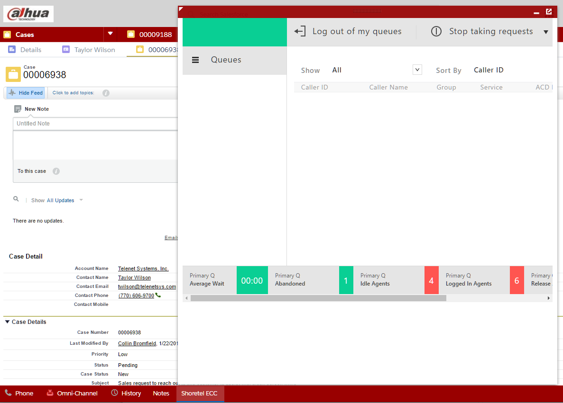This screenshot has height=403, width=563.
Task: Open the Cases navigation dropdown arrow
Action: 110,34
